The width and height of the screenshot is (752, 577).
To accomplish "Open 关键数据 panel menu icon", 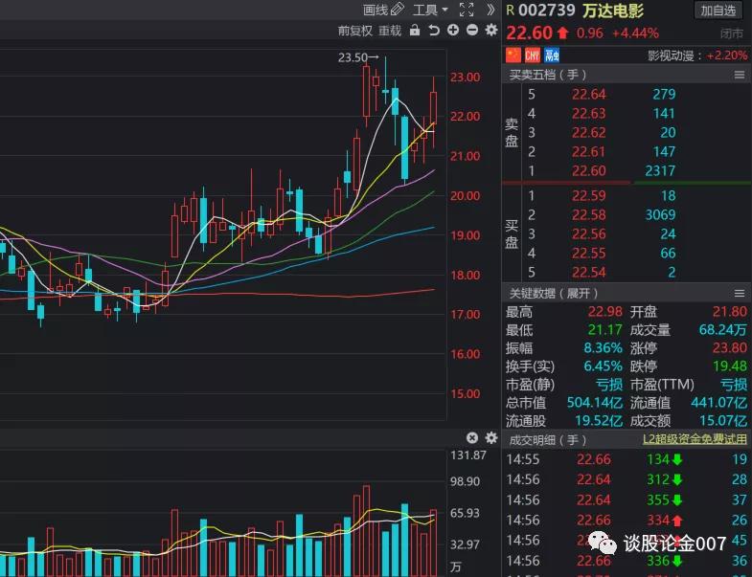I will 740,294.
